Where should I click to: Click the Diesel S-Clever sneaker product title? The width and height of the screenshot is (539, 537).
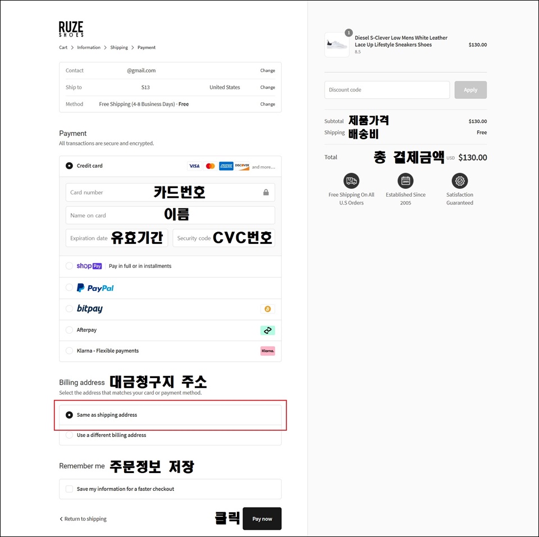pyautogui.click(x=401, y=41)
